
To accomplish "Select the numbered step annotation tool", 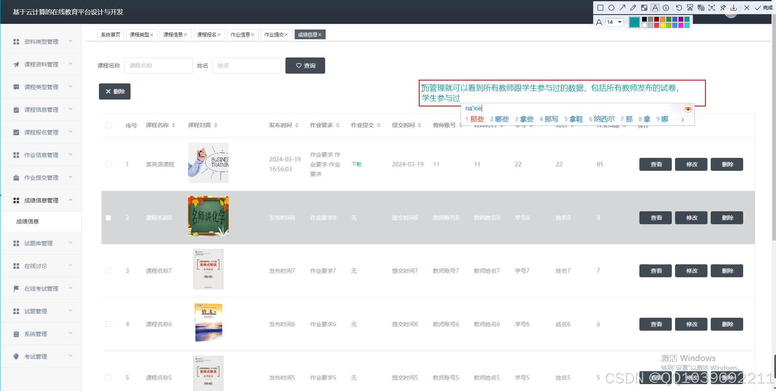I will click(x=666, y=8).
